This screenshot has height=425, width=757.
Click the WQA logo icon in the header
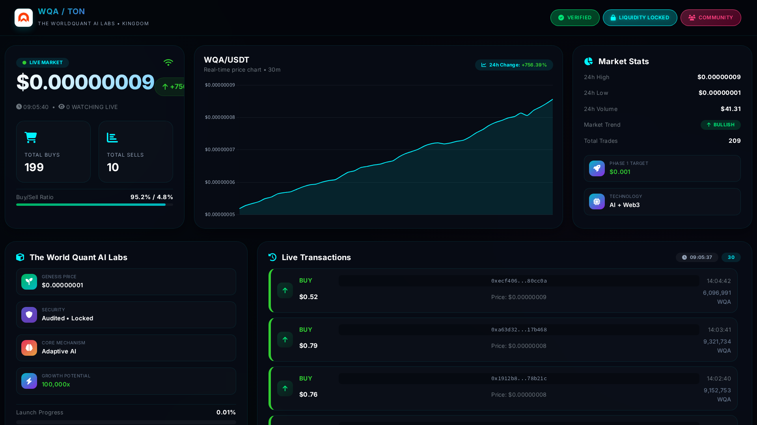[24, 17]
